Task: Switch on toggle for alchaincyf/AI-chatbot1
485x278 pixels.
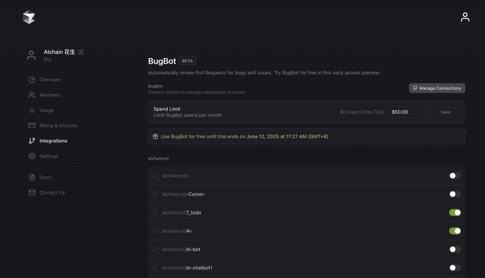Action: [455, 268]
